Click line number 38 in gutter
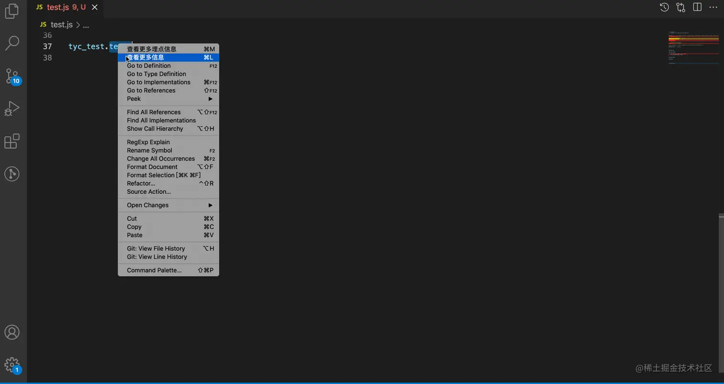The width and height of the screenshot is (724, 384). [x=47, y=58]
